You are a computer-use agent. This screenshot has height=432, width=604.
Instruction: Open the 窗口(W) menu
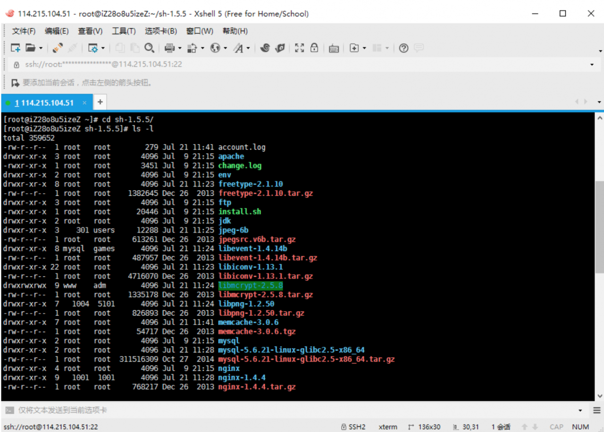200,31
